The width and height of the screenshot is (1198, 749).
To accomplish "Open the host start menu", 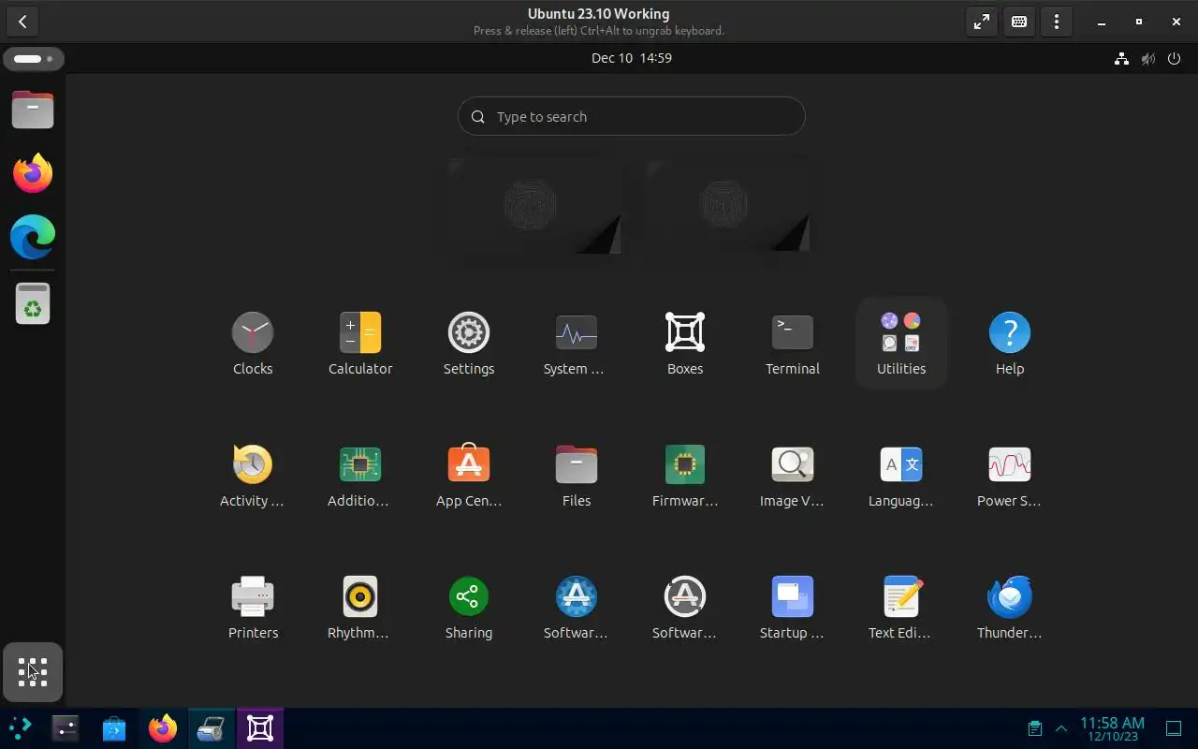I will tap(20, 728).
